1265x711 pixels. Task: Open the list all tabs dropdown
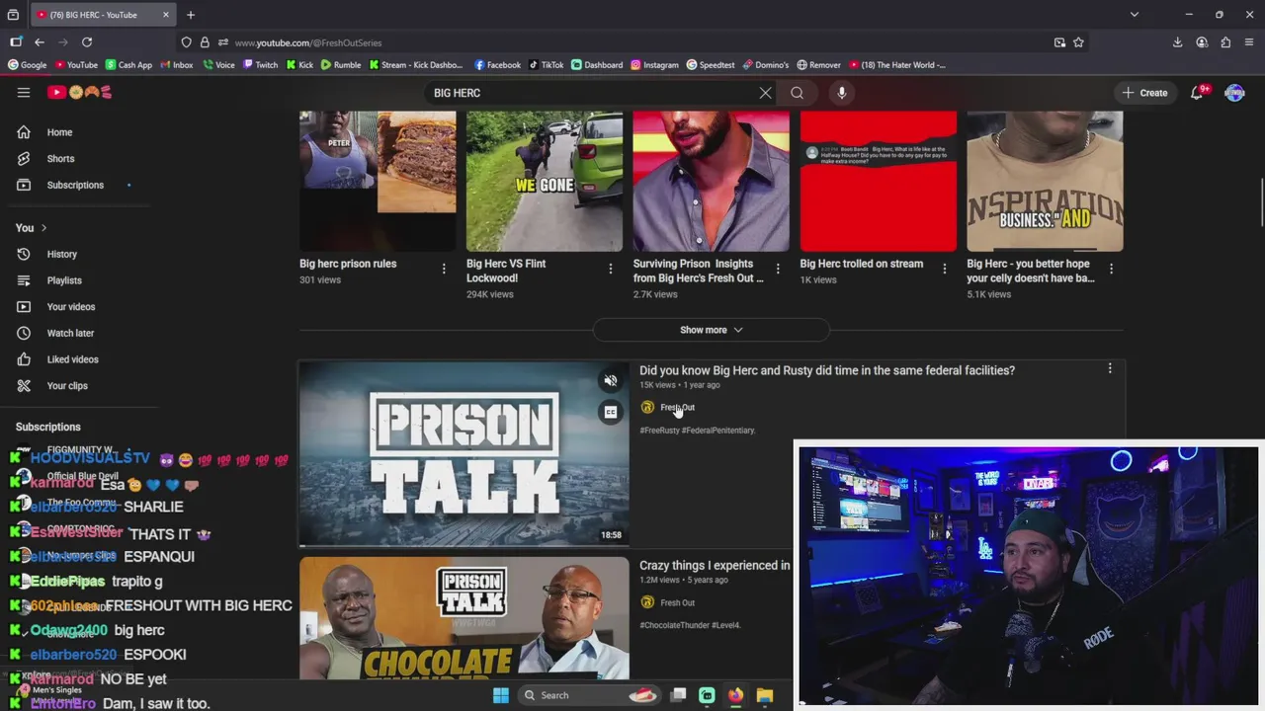[1135, 15]
